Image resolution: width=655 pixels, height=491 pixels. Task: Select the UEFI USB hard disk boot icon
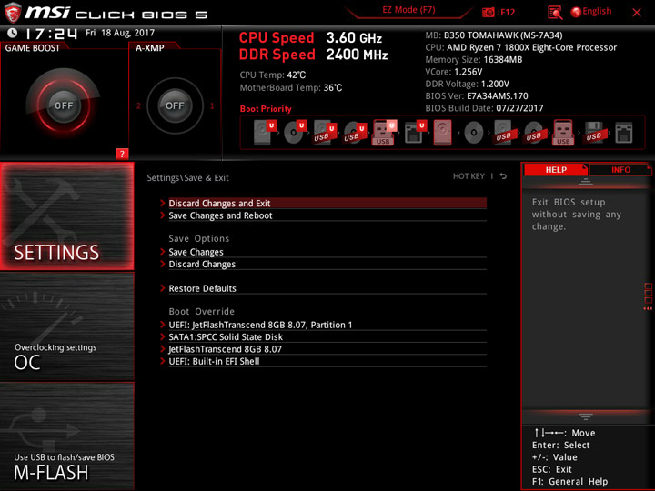point(325,133)
